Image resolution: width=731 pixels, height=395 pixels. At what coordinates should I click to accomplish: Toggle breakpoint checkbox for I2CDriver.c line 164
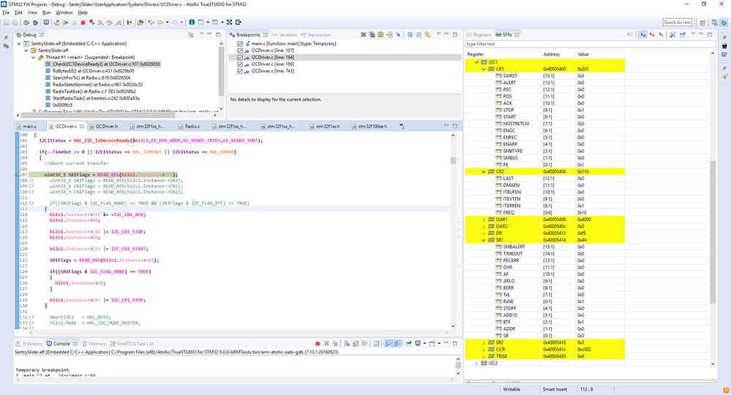(240, 57)
